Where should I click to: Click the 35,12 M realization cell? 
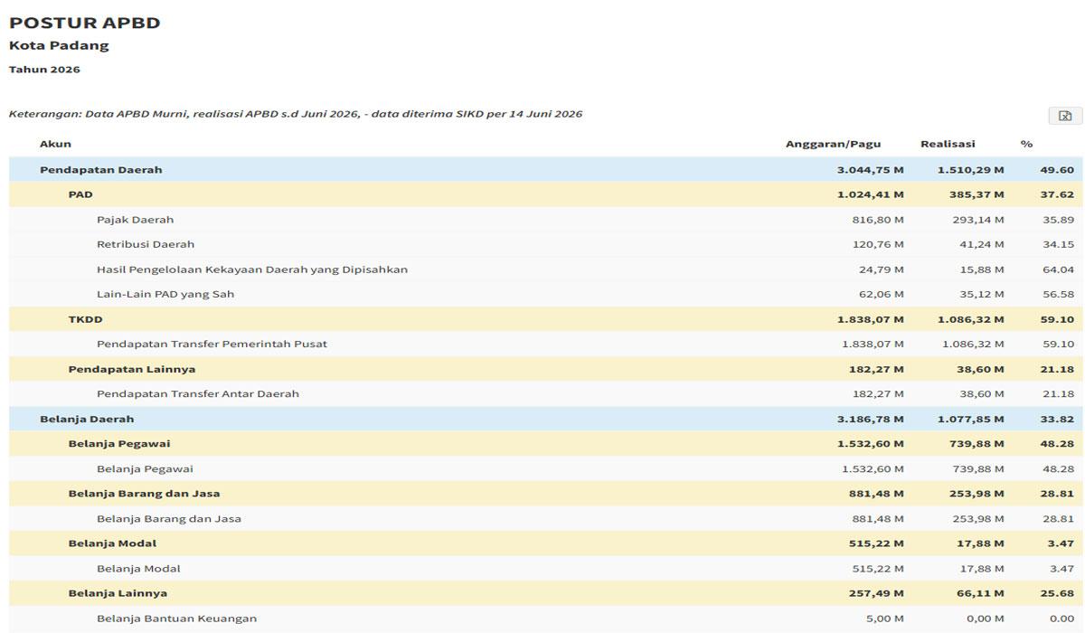(982, 294)
